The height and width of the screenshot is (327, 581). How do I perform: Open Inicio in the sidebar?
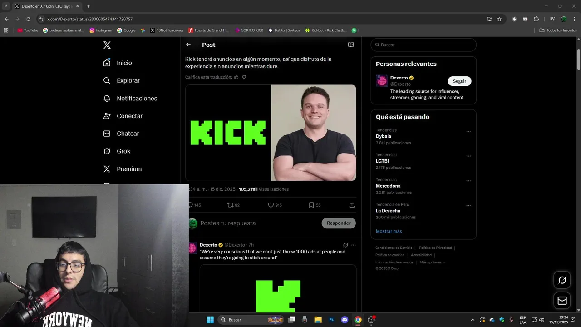pos(118,63)
